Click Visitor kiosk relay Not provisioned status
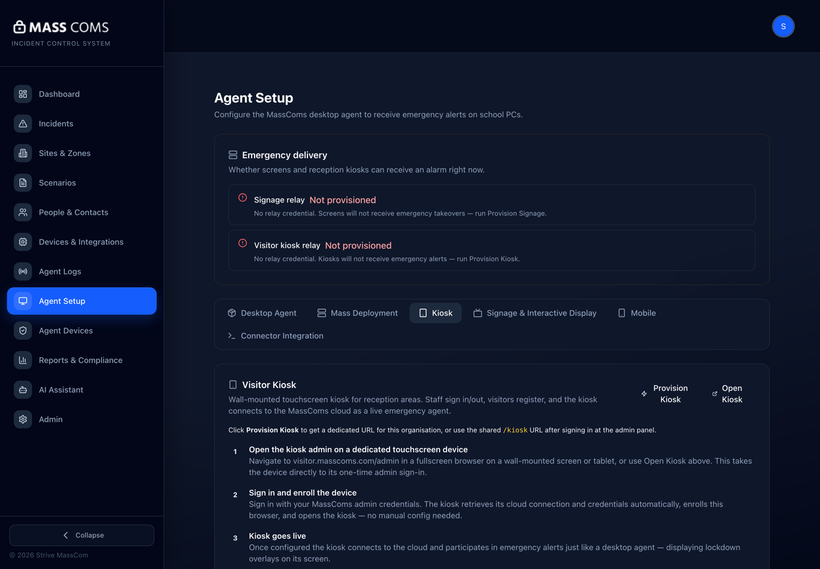 [358, 245]
